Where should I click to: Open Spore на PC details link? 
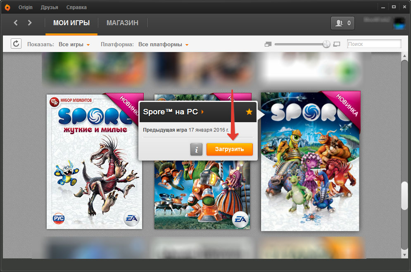173,112
